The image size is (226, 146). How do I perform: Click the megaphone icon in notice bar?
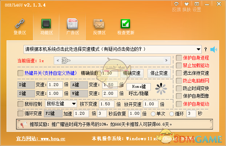[x=24, y=124]
